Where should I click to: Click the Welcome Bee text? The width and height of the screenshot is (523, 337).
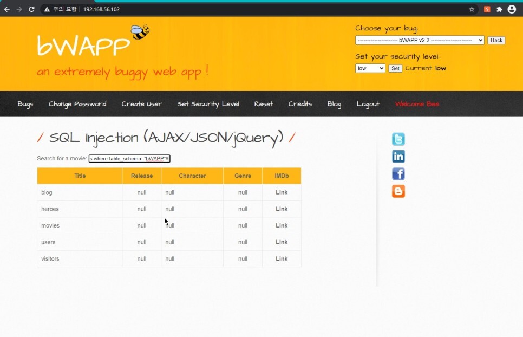point(417,104)
